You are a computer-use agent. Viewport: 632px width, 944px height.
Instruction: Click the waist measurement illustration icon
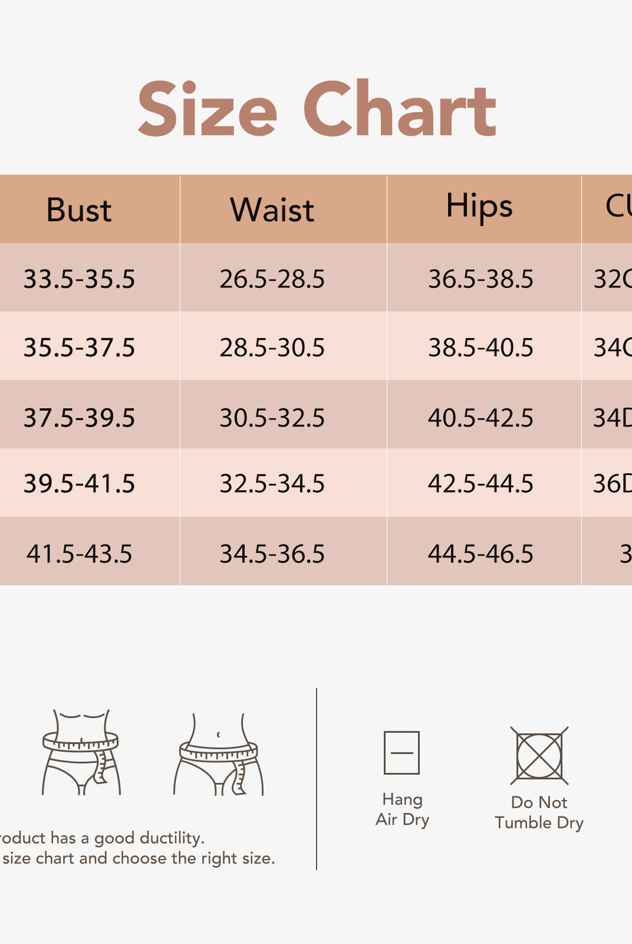coord(81,752)
